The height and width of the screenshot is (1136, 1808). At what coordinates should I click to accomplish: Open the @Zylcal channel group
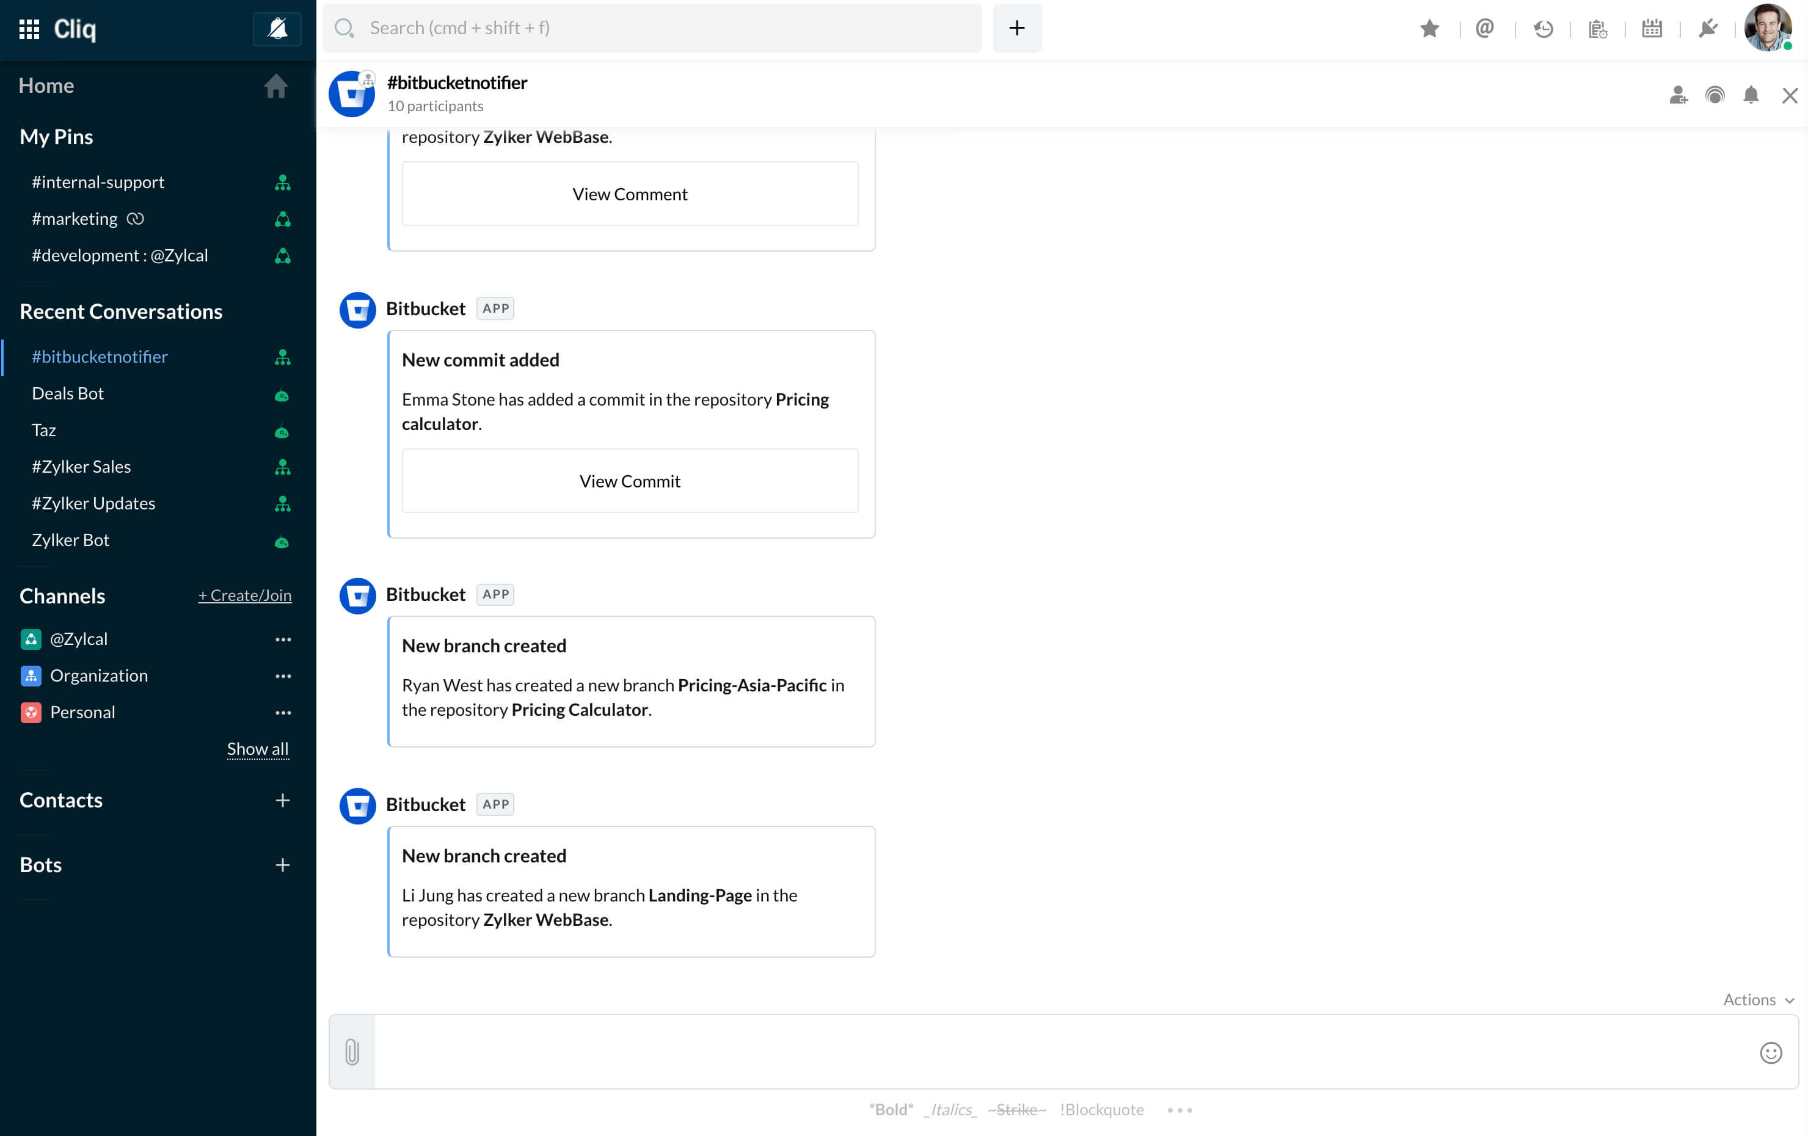78,639
